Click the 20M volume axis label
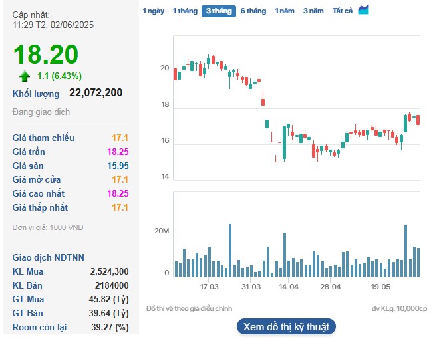The image size is (447, 347). point(162,231)
